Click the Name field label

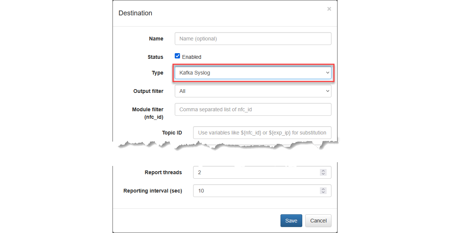coord(156,39)
